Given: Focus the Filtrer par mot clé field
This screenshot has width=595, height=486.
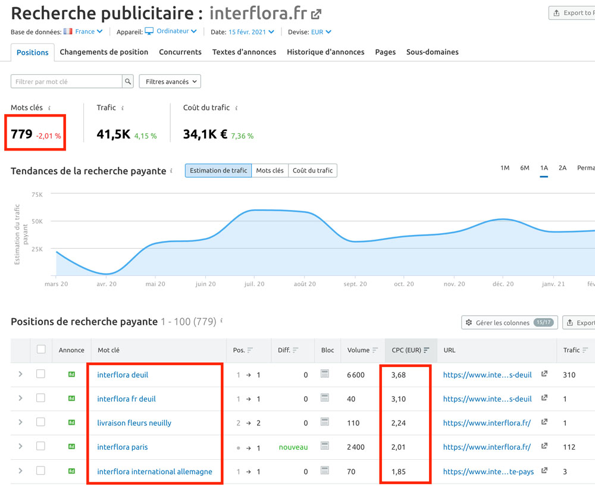Looking at the screenshot, I should tap(67, 81).
